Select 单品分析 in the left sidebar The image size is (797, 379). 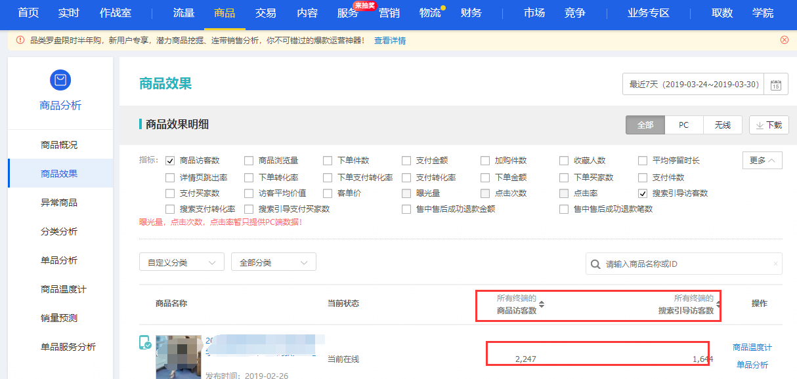(x=59, y=260)
